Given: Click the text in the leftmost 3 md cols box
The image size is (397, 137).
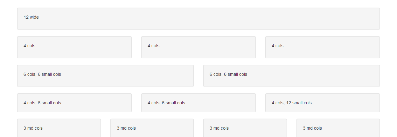Looking at the screenshot, I should (x=33, y=128).
